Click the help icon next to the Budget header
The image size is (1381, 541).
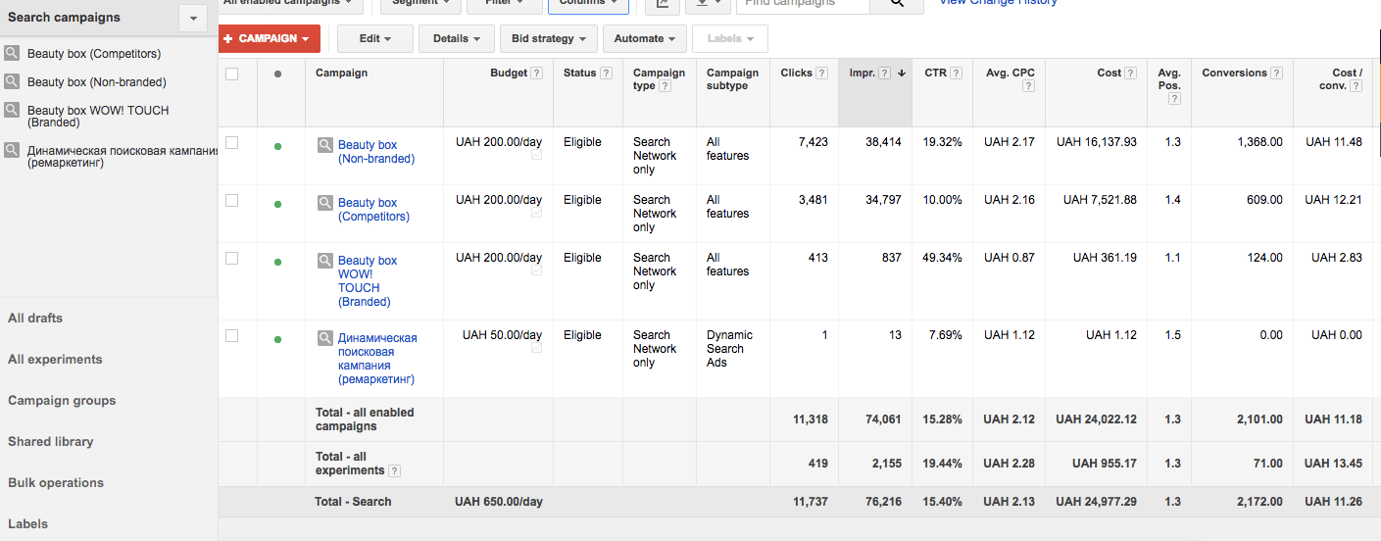[x=536, y=74]
